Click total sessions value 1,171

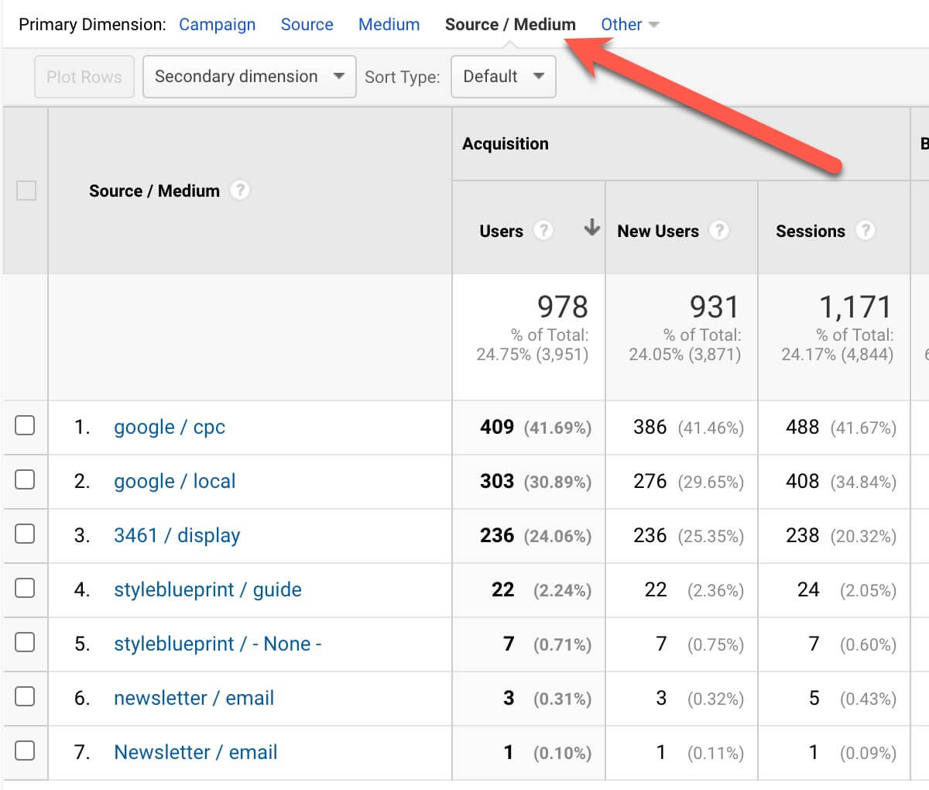click(855, 307)
